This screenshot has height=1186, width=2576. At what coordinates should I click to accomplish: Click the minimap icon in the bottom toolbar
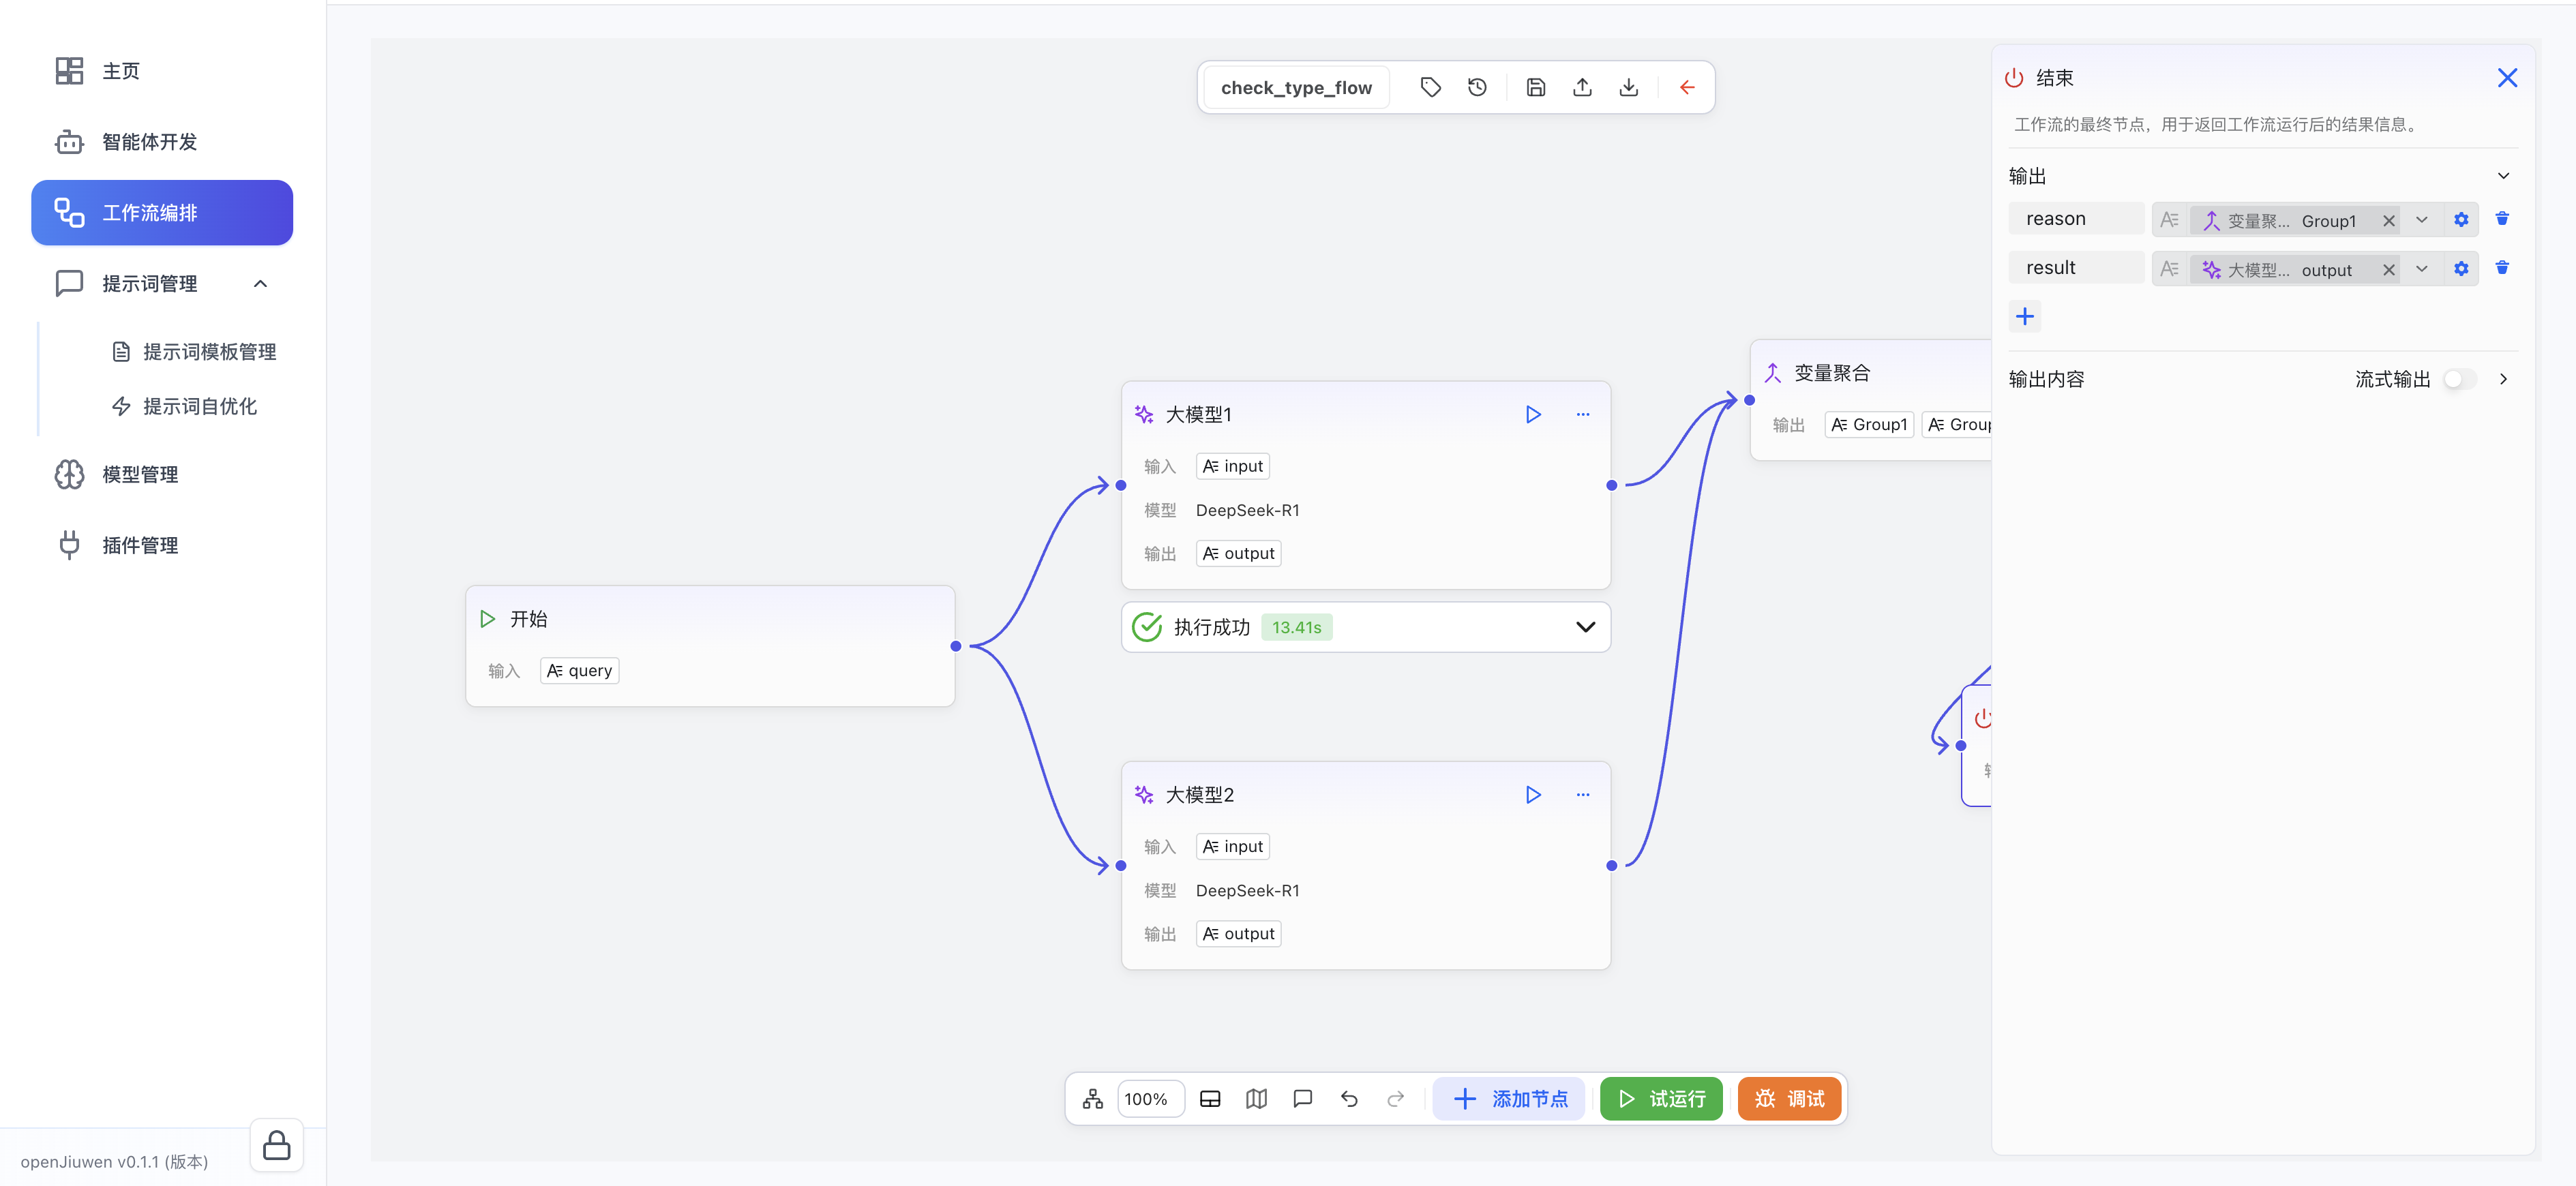1256,1099
